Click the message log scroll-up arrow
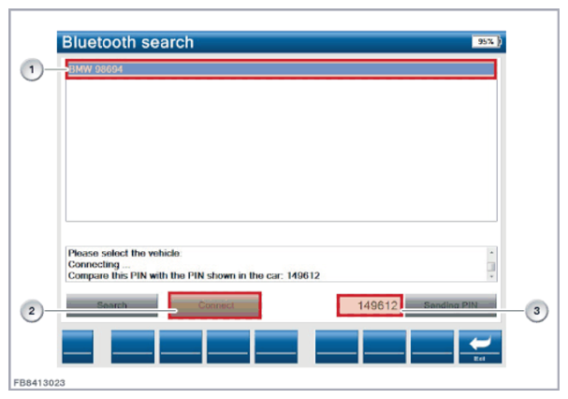The height and width of the screenshot is (399, 568). 492,253
